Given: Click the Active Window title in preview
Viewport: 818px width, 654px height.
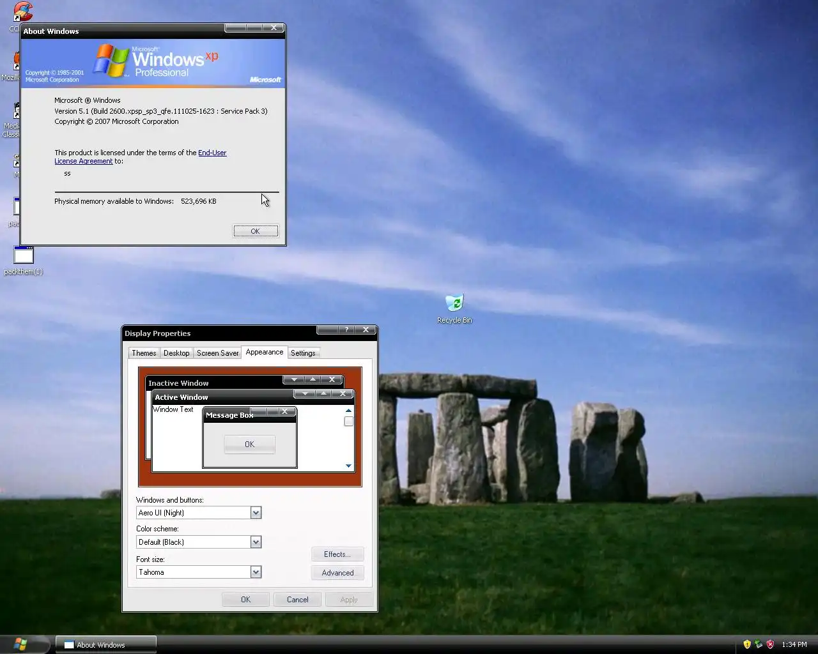Looking at the screenshot, I should tap(181, 397).
